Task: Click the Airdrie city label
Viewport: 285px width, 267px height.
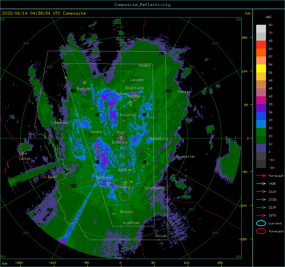Action: coord(125,170)
